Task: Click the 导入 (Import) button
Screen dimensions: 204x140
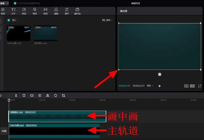Action: [x=12, y=20]
